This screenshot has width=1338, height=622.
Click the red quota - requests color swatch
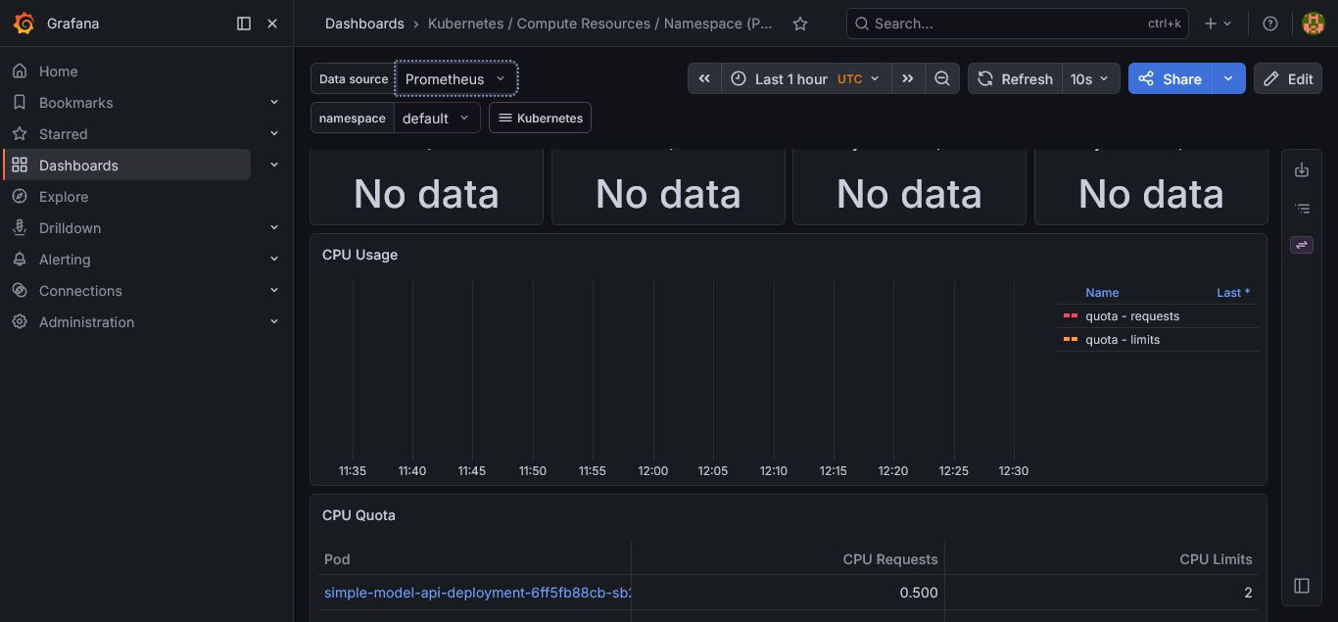coord(1070,316)
